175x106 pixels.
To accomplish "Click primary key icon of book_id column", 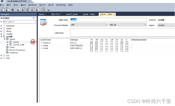I will (42, 43).
